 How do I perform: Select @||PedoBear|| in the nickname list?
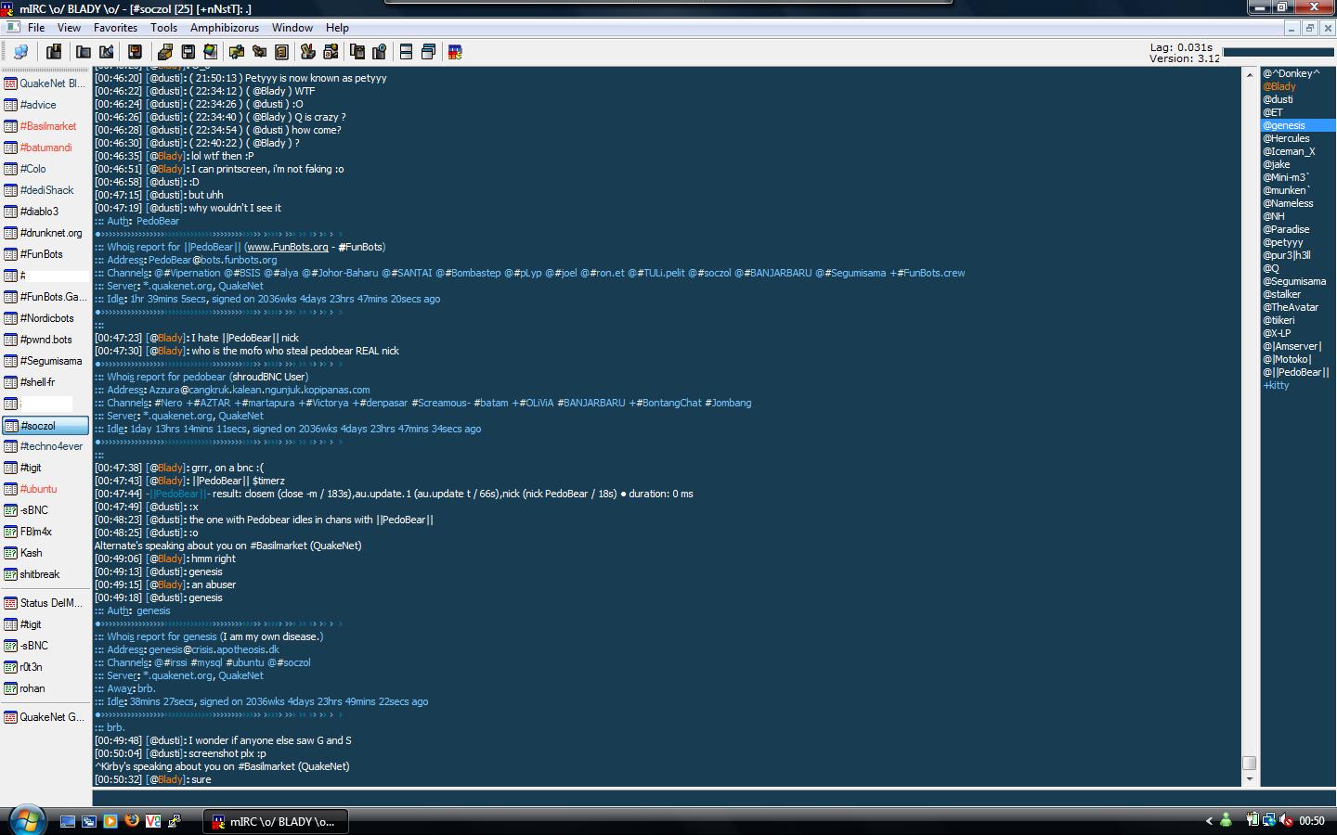[x=1296, y=372]
